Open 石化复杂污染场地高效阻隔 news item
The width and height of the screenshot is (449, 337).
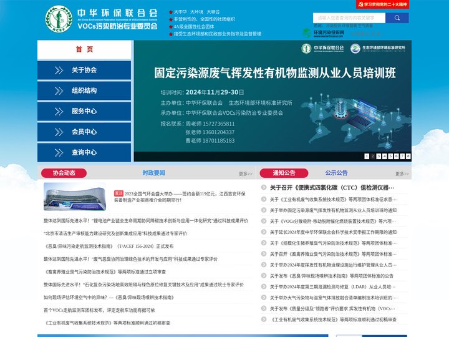[x=144, y=285]
